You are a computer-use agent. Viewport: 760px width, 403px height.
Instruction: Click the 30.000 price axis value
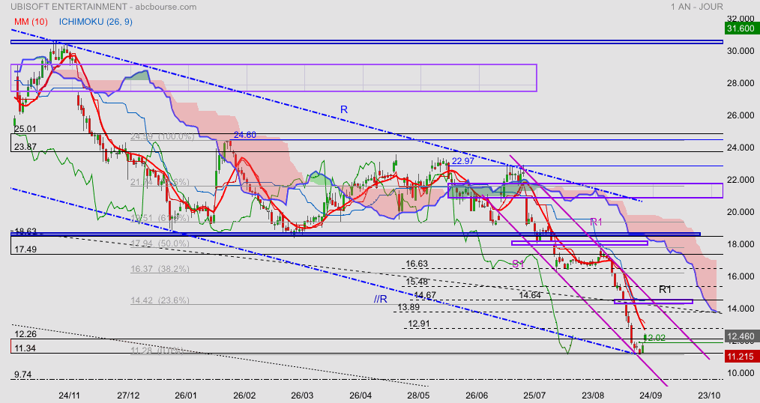[741, 51]
